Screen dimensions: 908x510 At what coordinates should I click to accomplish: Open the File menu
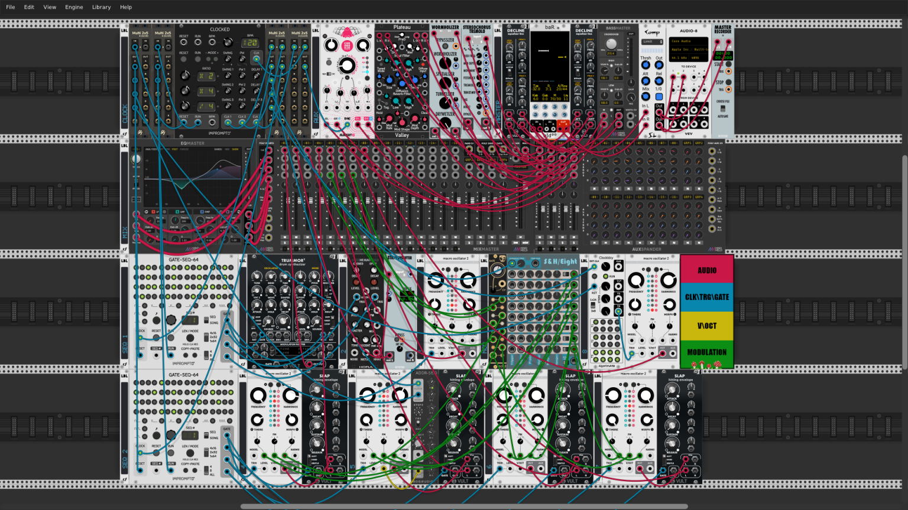(11, 7)
